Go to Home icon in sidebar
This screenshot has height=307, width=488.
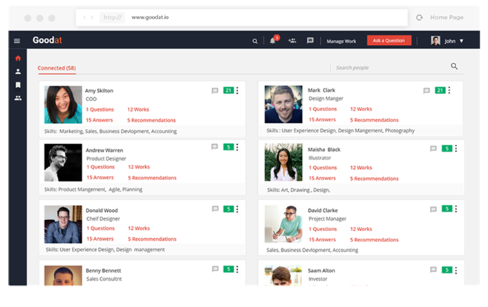18,58
